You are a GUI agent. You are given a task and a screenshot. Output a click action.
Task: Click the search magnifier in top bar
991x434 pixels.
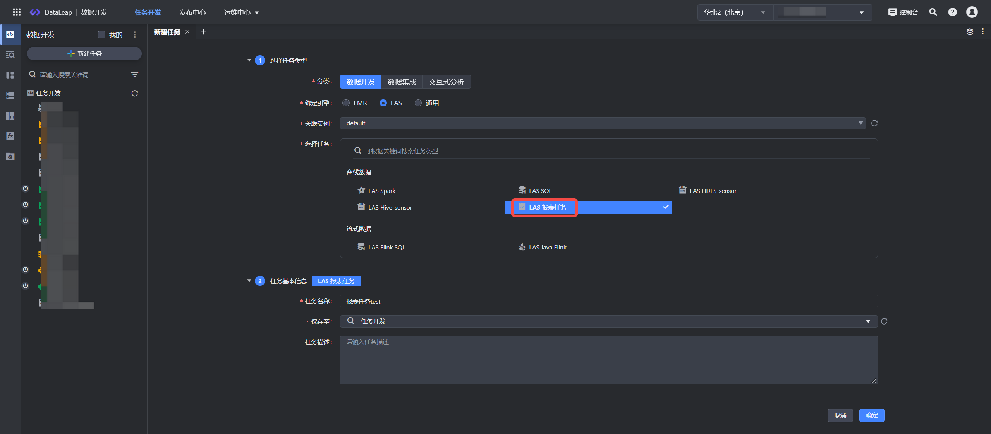[933, 12]
